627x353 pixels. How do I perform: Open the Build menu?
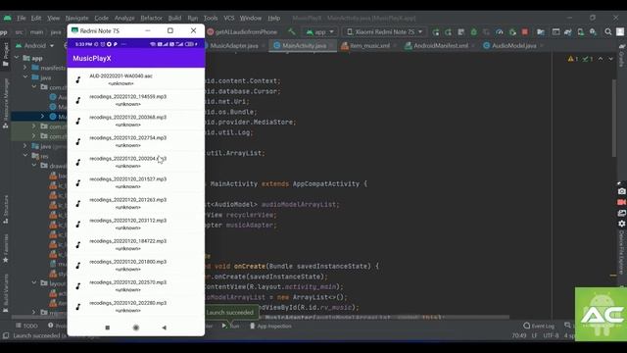(174, 18)
